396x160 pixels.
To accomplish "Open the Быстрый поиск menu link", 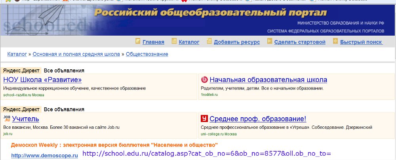I will click(361, 42).
